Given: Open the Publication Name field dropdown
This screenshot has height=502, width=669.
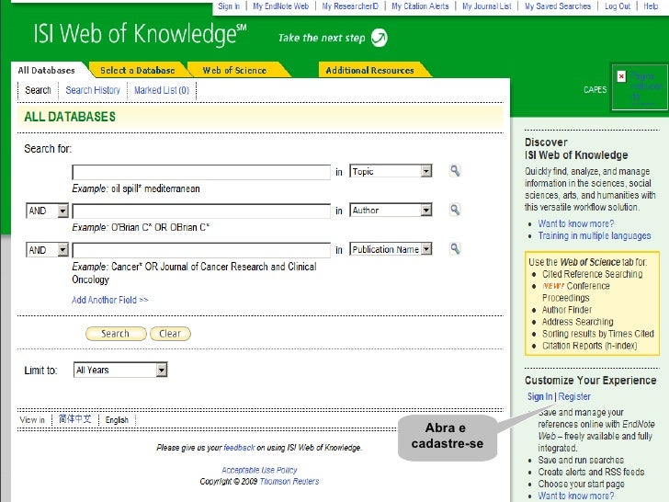Looking at the screenshot, I should coord(391,249).
